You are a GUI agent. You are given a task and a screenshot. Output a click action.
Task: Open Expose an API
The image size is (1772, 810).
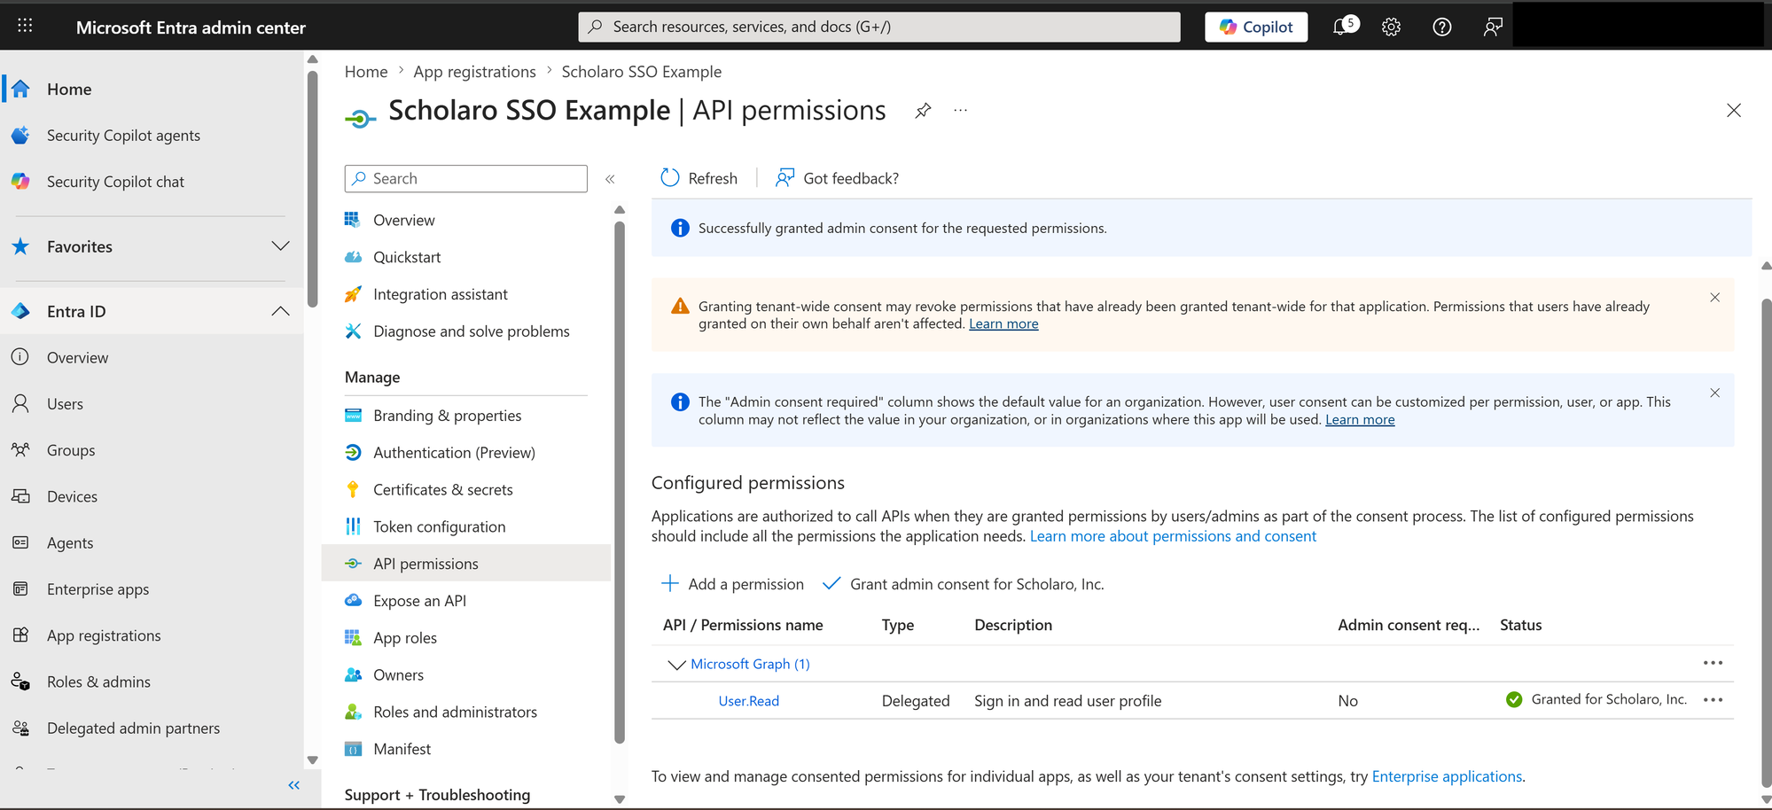coord(419,601)
